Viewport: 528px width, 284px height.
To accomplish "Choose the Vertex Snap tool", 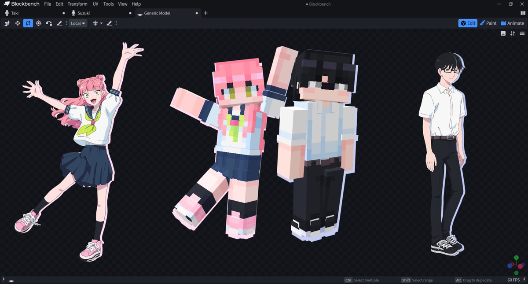I will pyautogui.click(x=49, y=23).
